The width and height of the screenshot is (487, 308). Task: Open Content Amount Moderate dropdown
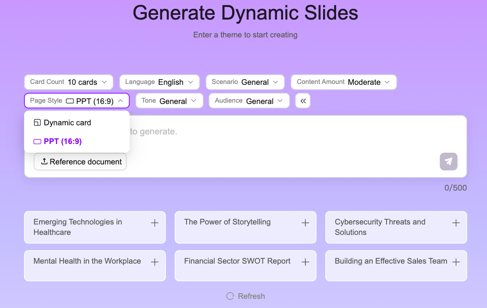343,82
